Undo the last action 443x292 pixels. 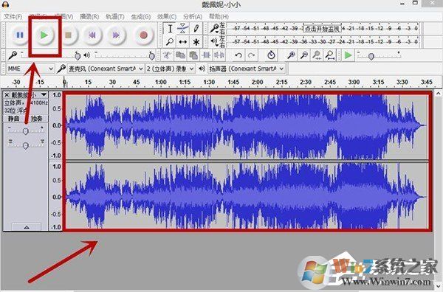238,55
